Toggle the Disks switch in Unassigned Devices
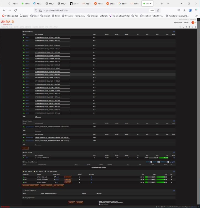The width and height of the screenshot is (200, 208). (x=151, y=162)
